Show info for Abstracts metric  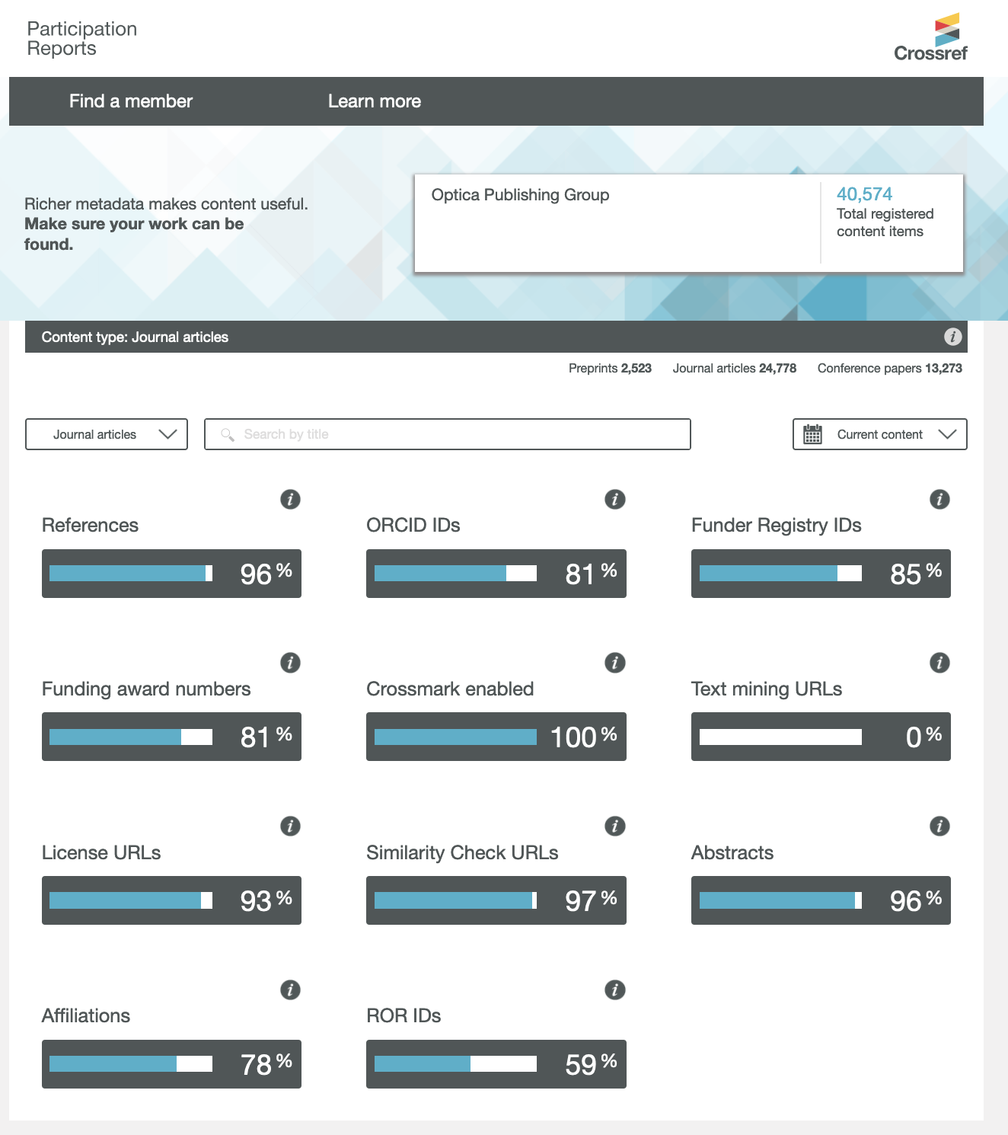click(939, 826)
